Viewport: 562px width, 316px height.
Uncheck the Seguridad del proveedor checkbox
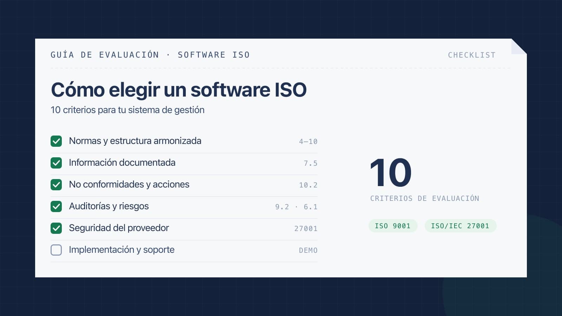click(x=56, y=228)
